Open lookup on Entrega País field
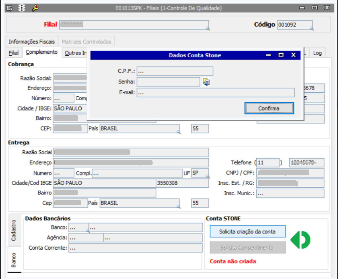 [x=178, y=206]
